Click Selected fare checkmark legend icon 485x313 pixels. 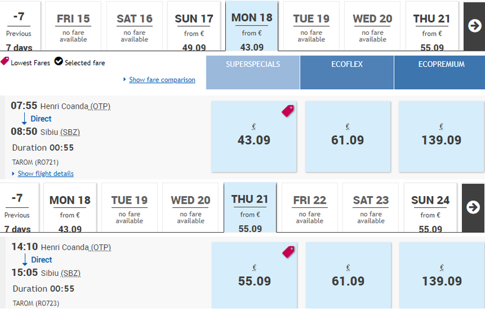[59, 61]
